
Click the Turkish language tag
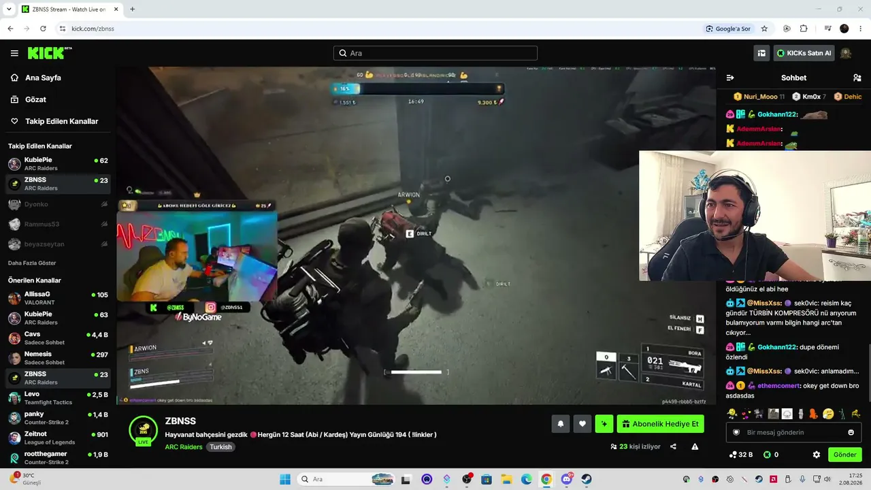click(x=220, y=447)
